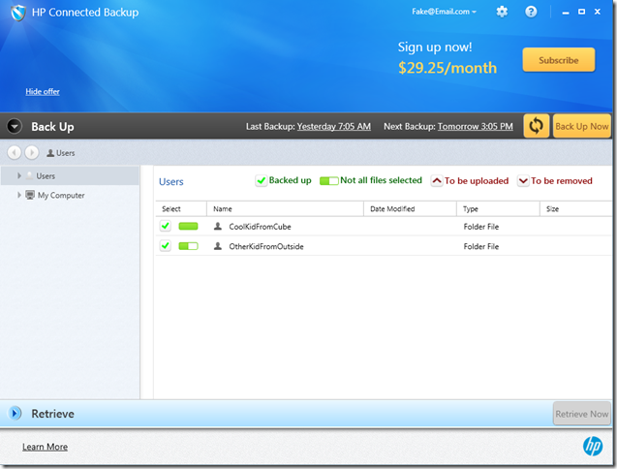Select the CoolKidFromCube row name

click(261, 227)
